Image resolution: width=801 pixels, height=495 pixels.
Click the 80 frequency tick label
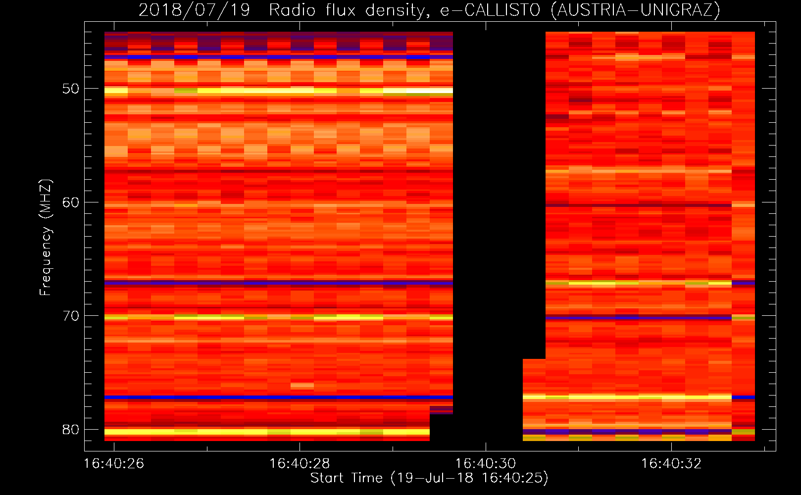71,430
